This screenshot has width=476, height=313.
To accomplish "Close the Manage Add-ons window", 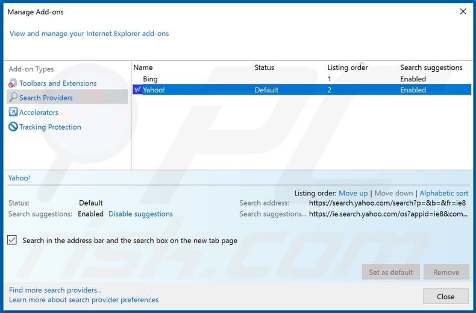I will coord(463,11).
